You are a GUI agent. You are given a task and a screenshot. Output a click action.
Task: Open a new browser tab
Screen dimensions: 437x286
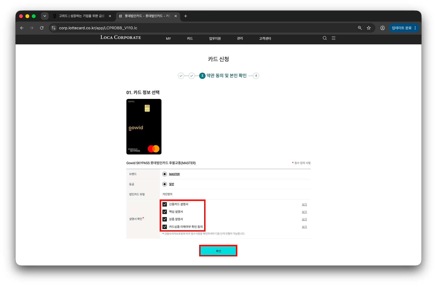(x=186, y=16)
